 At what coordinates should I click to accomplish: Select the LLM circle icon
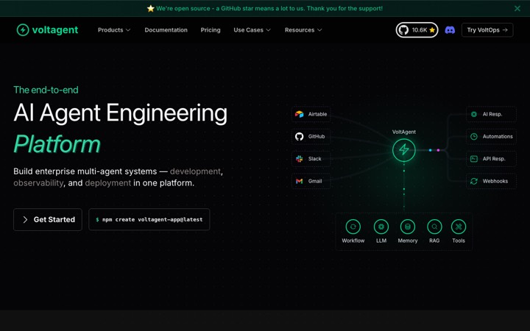point(381,227)
